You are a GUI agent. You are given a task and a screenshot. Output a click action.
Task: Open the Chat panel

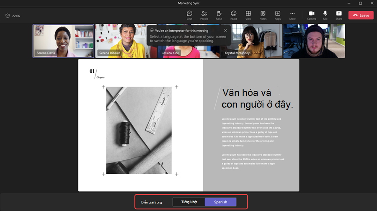[x=189, y=15]
